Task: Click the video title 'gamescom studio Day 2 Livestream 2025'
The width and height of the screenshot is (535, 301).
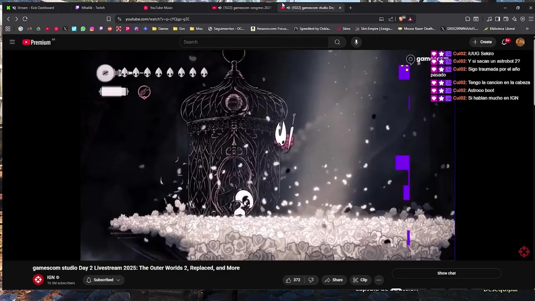Action: (x=136, y=268)
